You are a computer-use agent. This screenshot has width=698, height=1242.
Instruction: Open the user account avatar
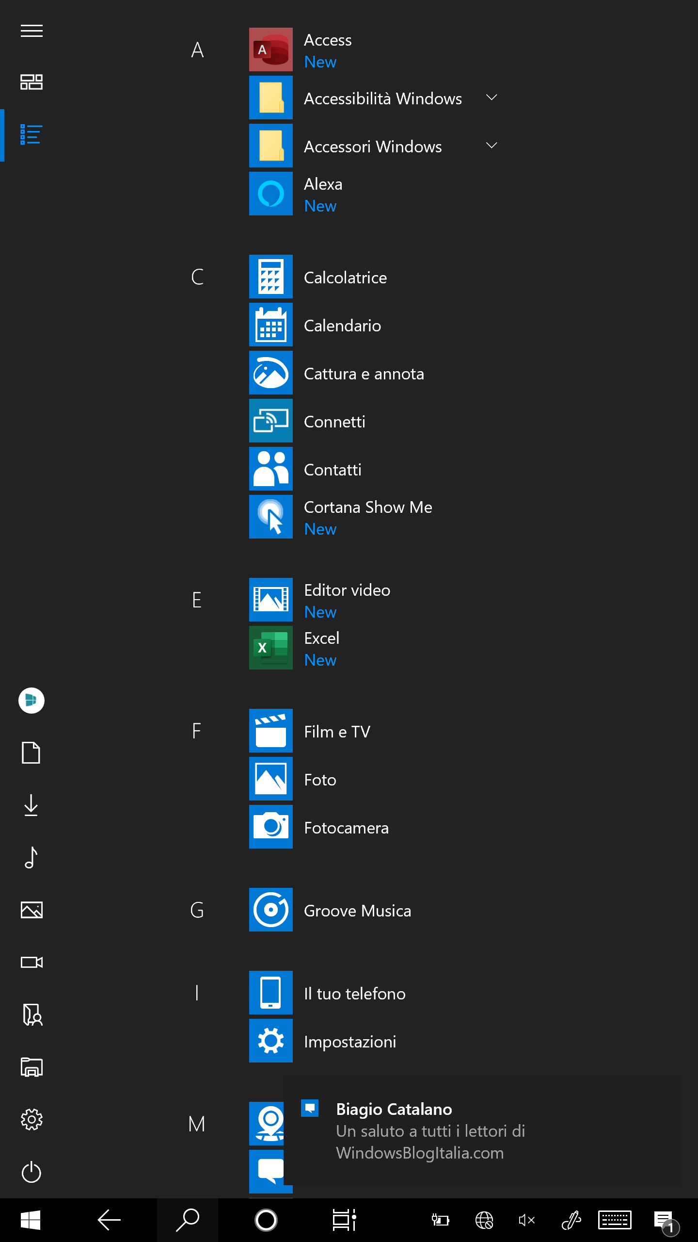click(32, 701)
